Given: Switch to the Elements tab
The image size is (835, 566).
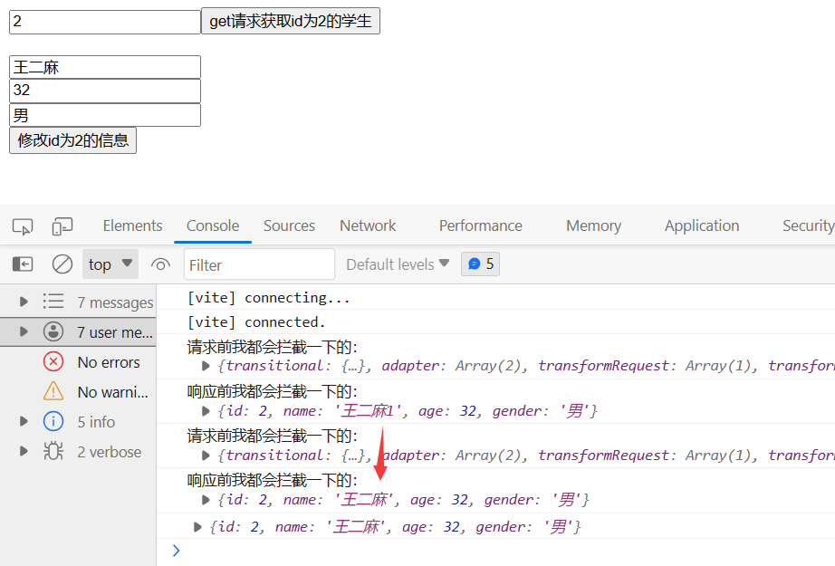Looking at the screenshot, I should (132, 225).
